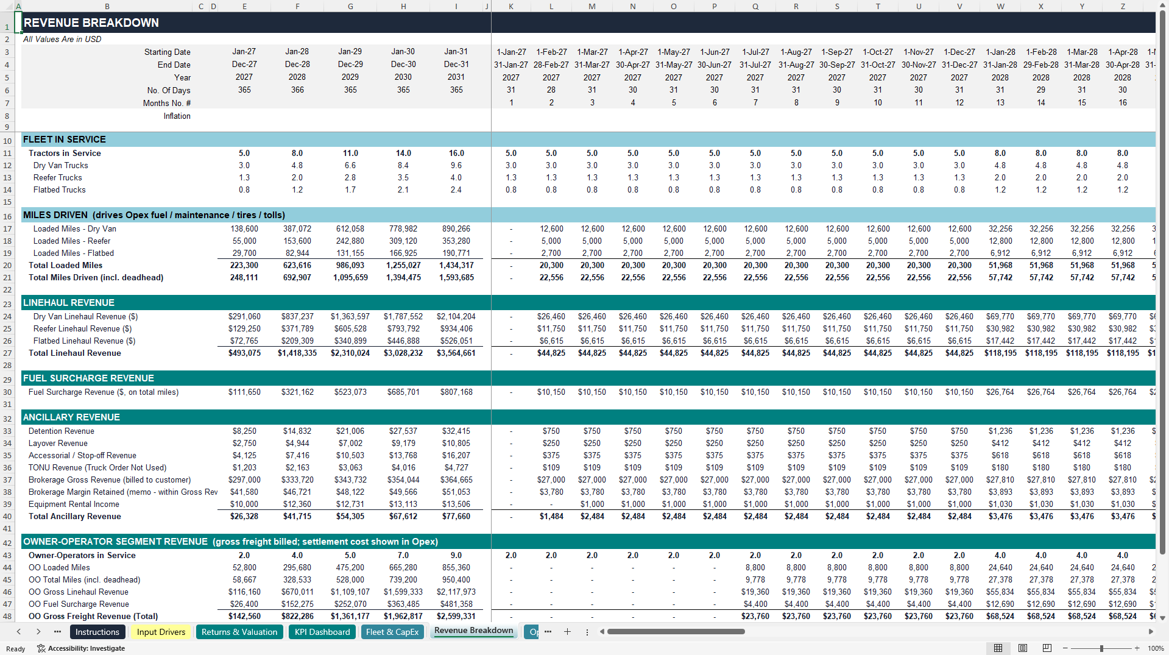Image resolution: width=1169 pixels, height=655 pixels.
Task: Show more tabs ellipsis right of Op tab
Action: [x=548, y=632]
